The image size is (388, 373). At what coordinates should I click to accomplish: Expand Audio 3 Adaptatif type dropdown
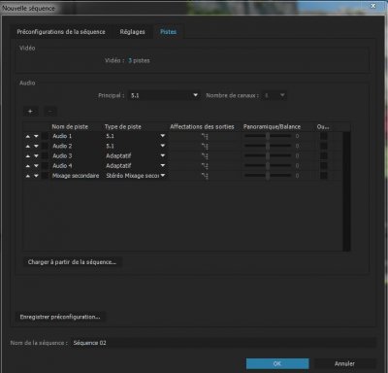(x=163, y=155)
